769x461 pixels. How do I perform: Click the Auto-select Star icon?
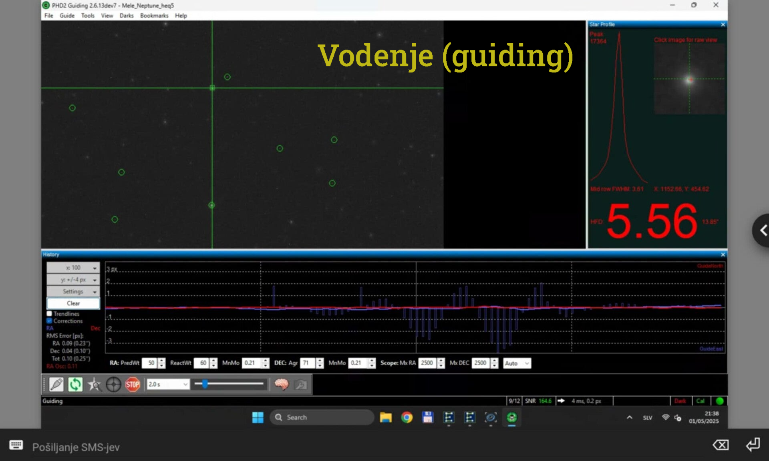[x=95, y=385]
